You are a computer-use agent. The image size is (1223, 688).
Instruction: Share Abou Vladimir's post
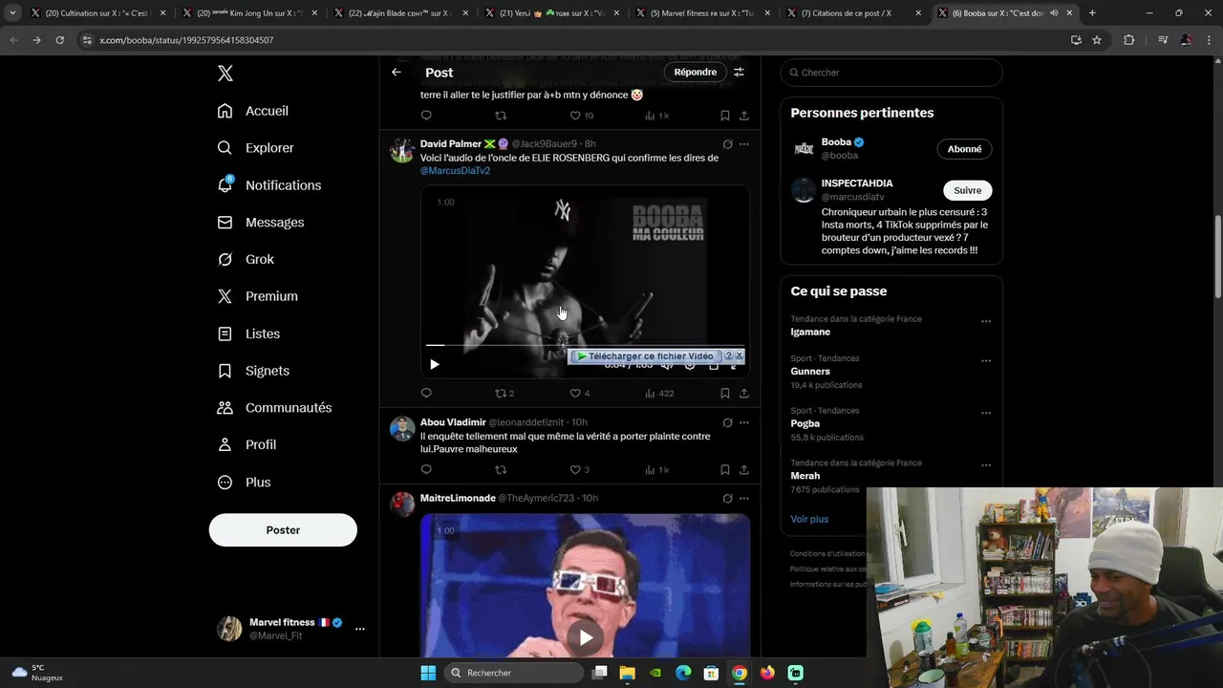pos(744,469)
